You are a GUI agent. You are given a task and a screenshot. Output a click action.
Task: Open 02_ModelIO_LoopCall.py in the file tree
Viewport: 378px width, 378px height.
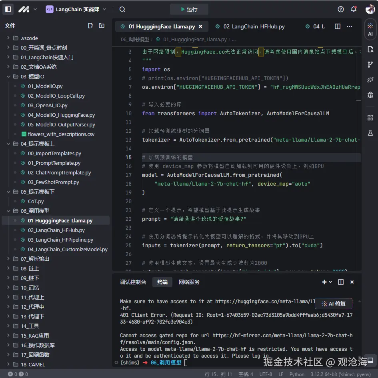[x=56, y=96]
